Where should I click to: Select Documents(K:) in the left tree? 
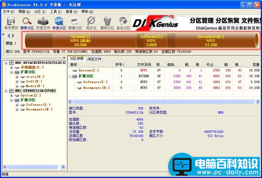tap(39, 110)
